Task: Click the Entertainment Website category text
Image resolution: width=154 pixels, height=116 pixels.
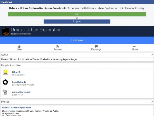Action: (23, 85)
